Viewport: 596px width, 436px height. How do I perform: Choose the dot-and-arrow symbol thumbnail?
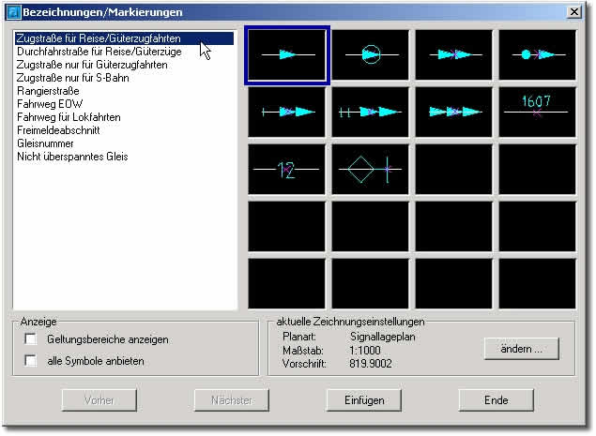538,55
